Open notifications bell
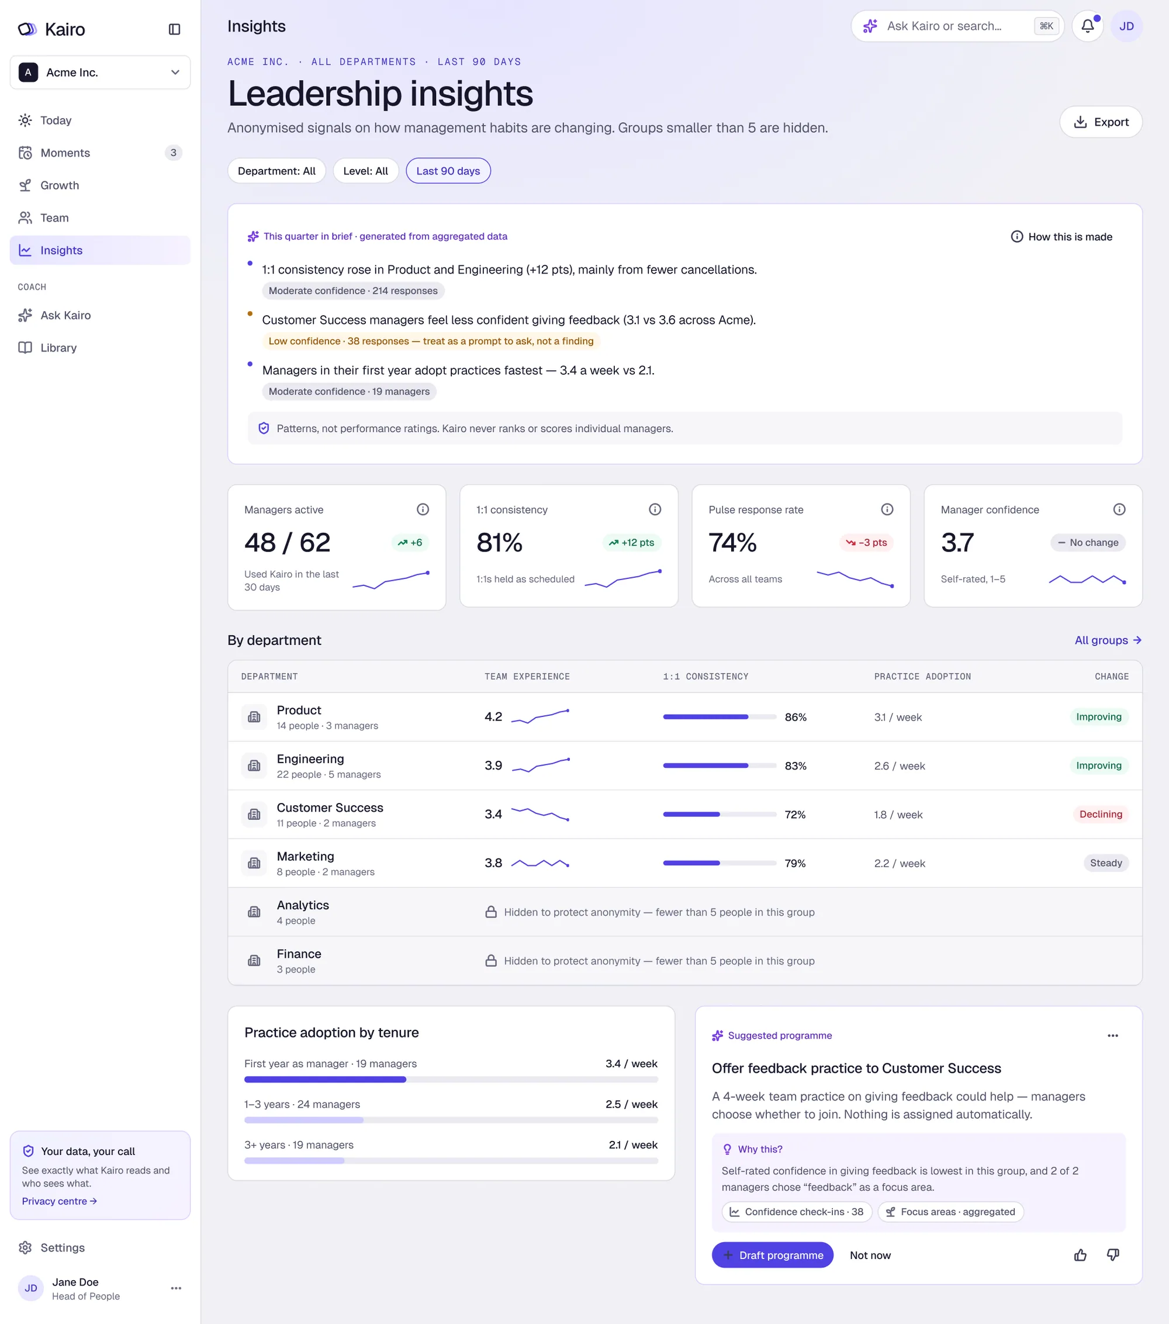Viewport: 1169px width, 1324px height. pyautogui.click(x=1087, y=26)
